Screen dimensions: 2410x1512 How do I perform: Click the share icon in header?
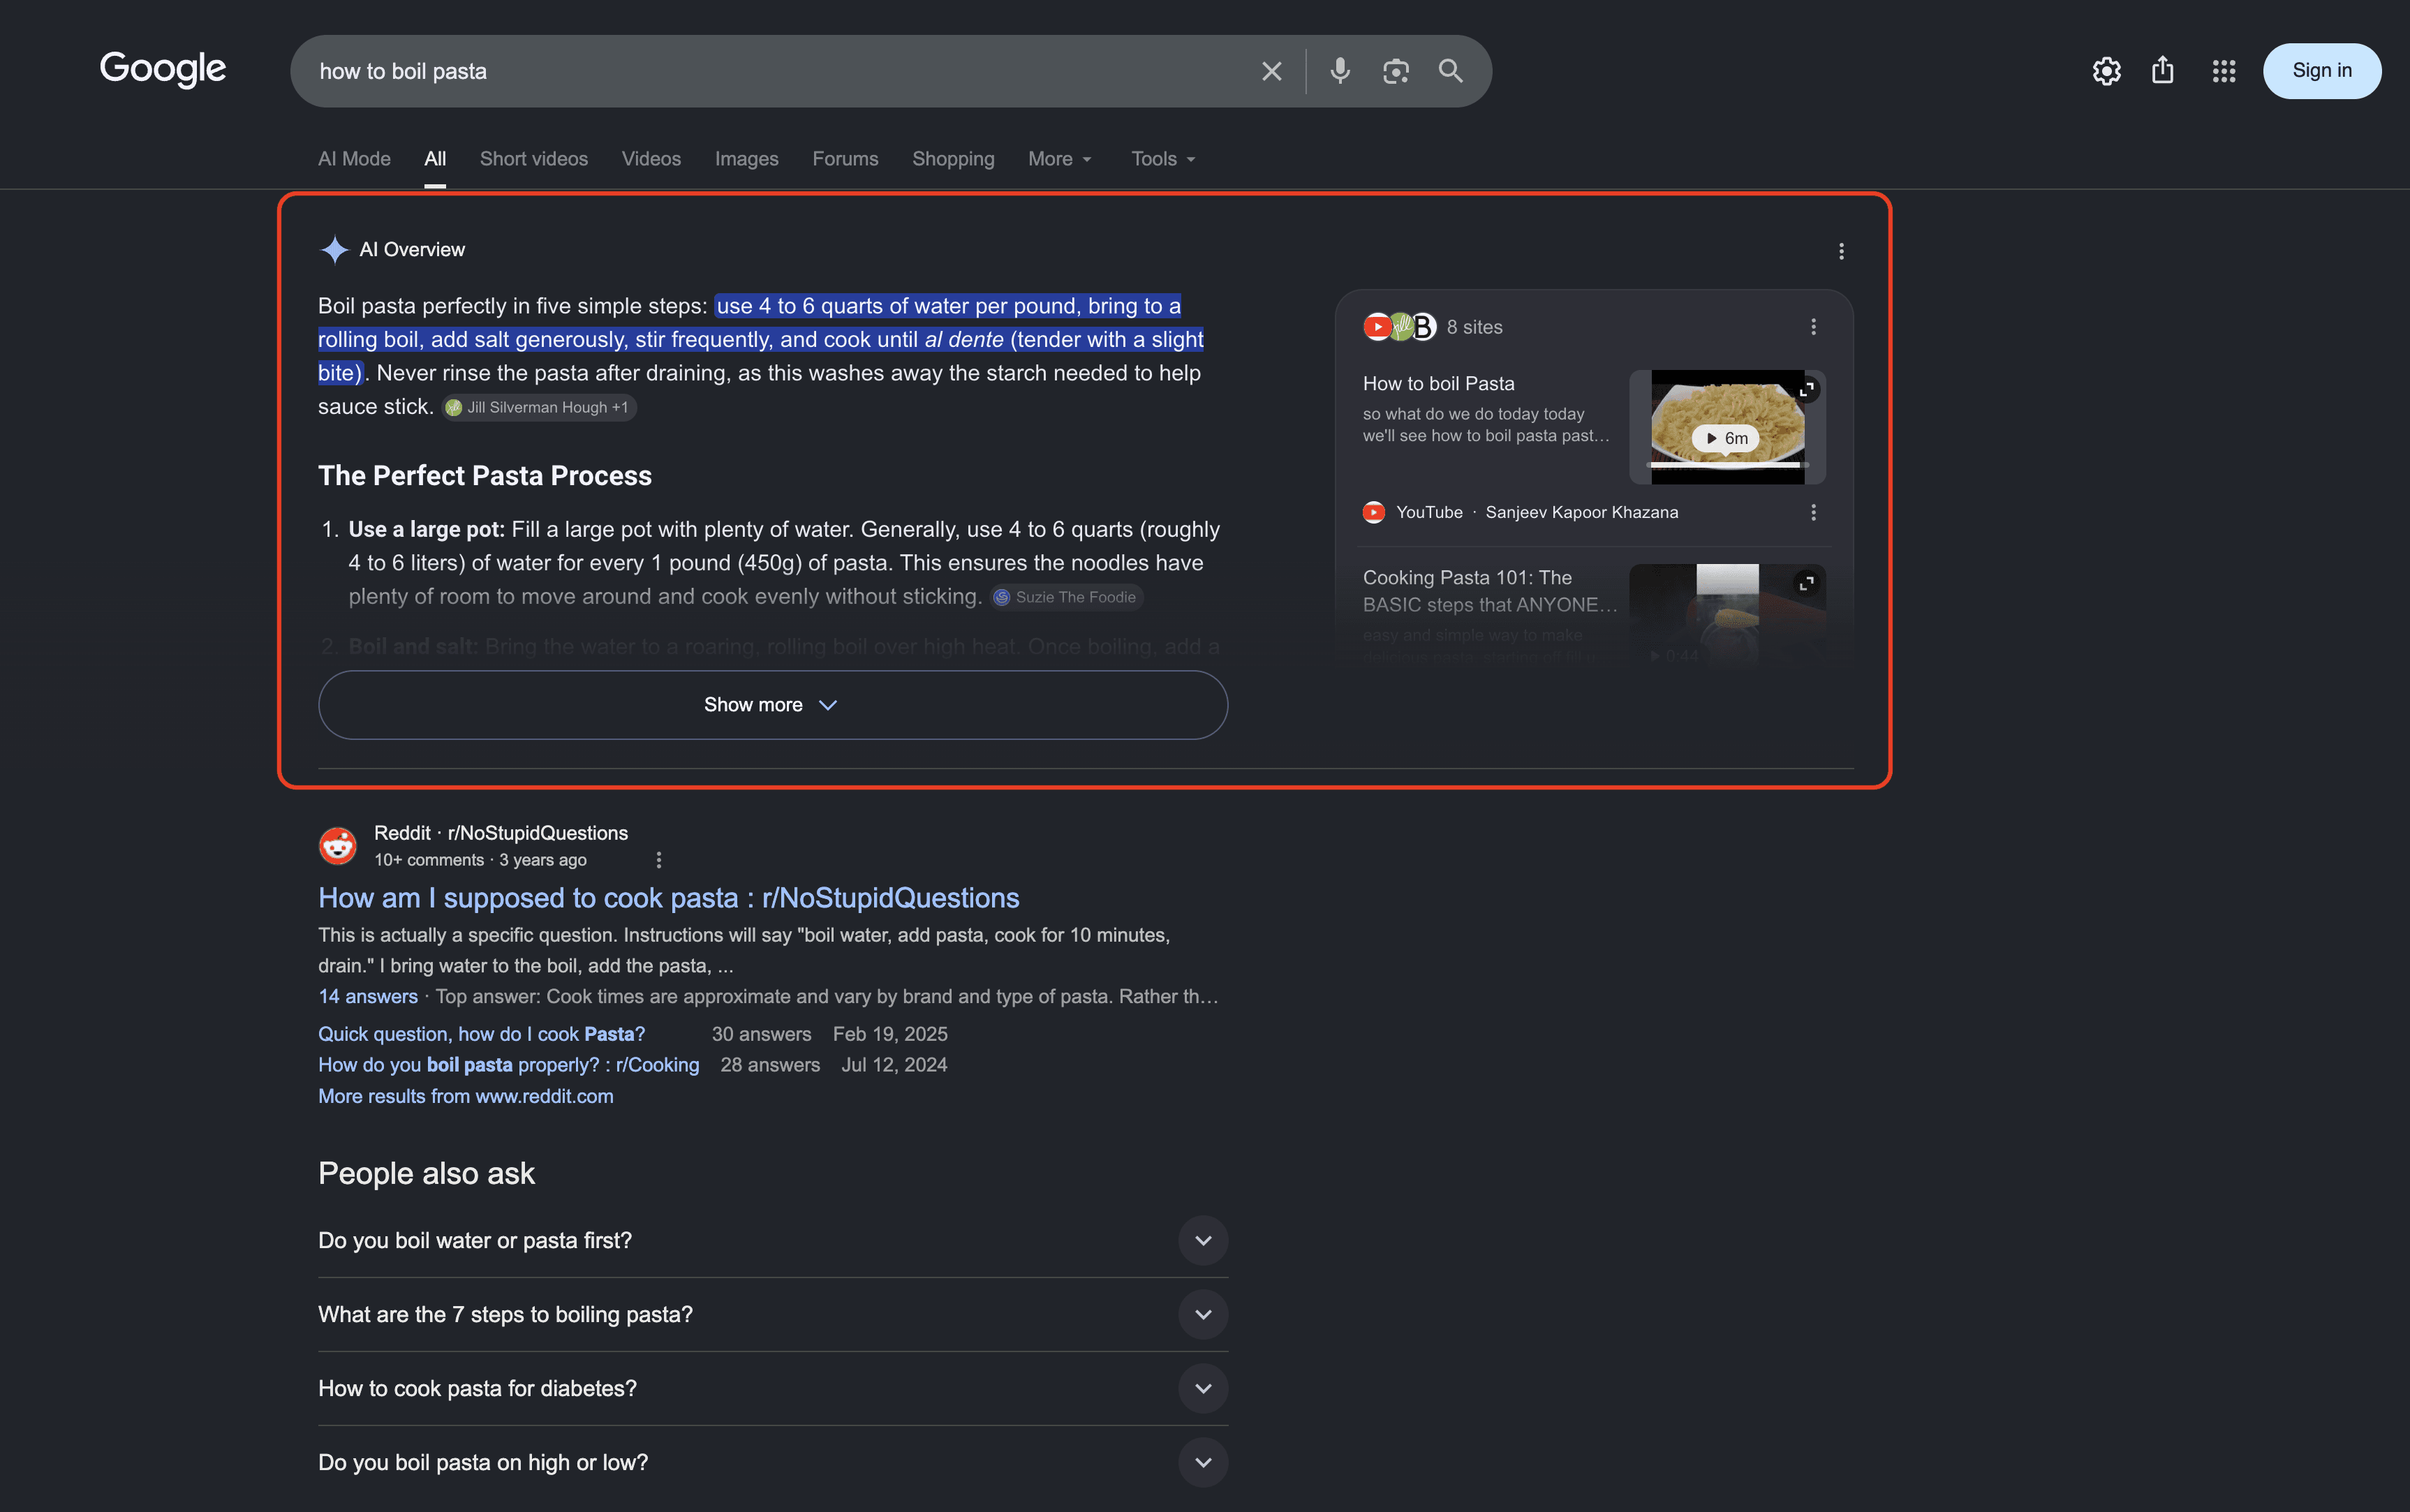[x=2162, y=70]
